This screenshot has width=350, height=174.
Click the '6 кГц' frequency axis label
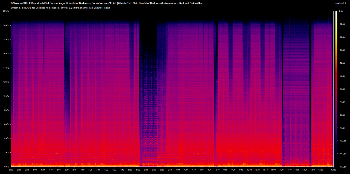7,124
